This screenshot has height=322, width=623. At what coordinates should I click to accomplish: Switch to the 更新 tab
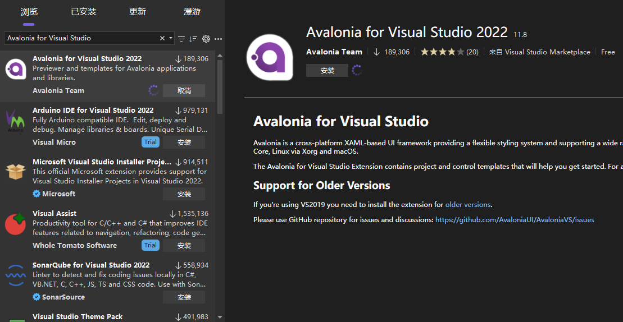(138, 11)
